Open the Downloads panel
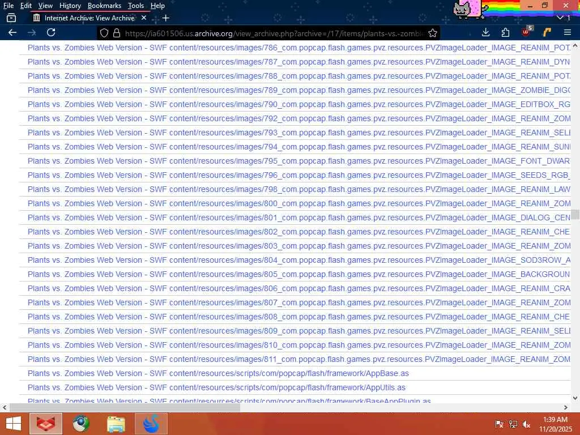 [x=485, y=32]
